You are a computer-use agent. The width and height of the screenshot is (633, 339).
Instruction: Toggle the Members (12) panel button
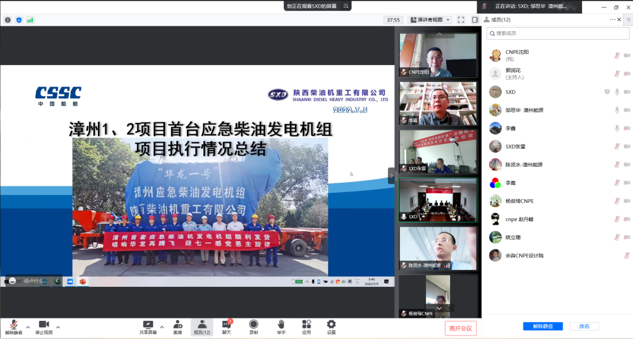click(x=202, y=327)
